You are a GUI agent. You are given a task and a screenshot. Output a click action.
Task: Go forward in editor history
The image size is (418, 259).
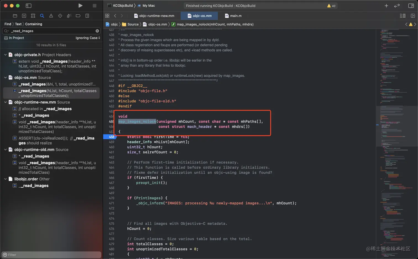[x=122, y=16]
